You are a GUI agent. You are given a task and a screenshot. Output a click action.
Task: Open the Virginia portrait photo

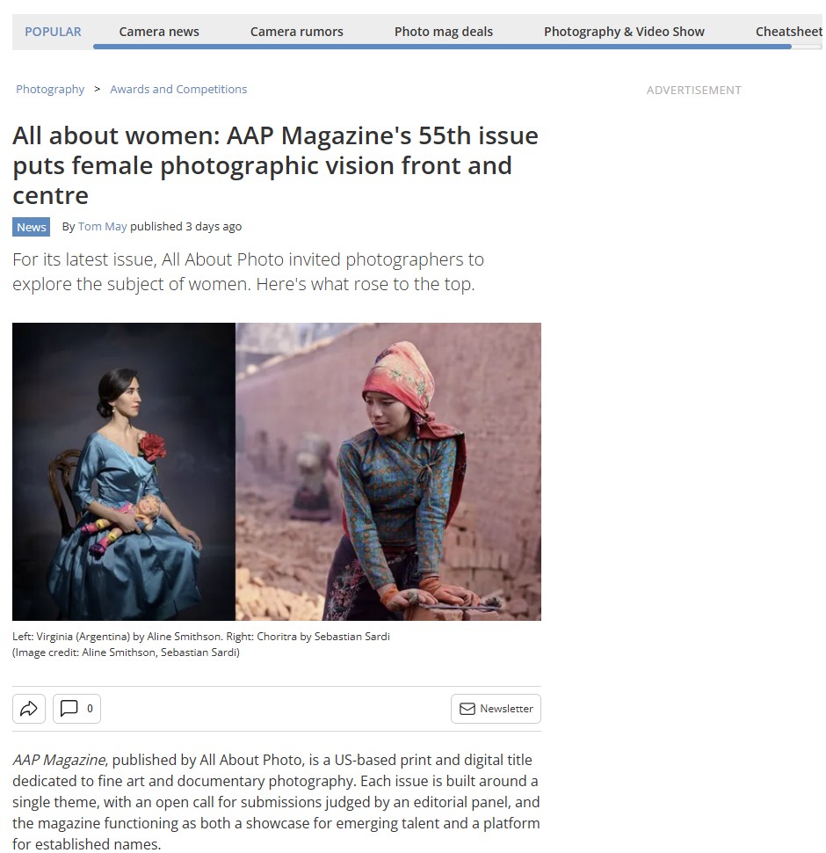click(124, 471)
